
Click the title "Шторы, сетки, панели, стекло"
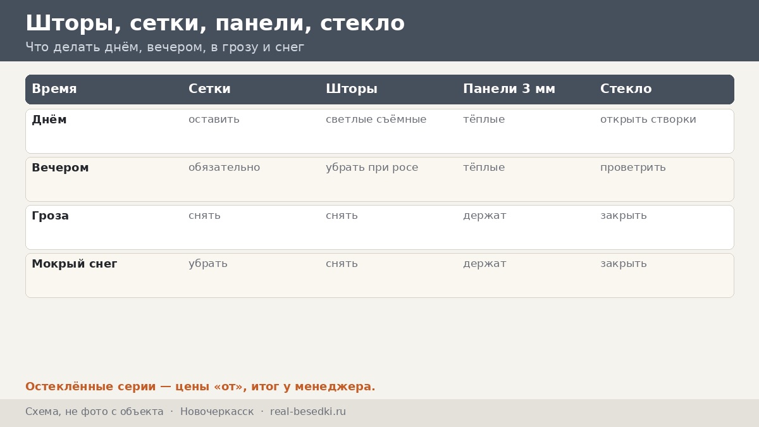tap(215, 23)
